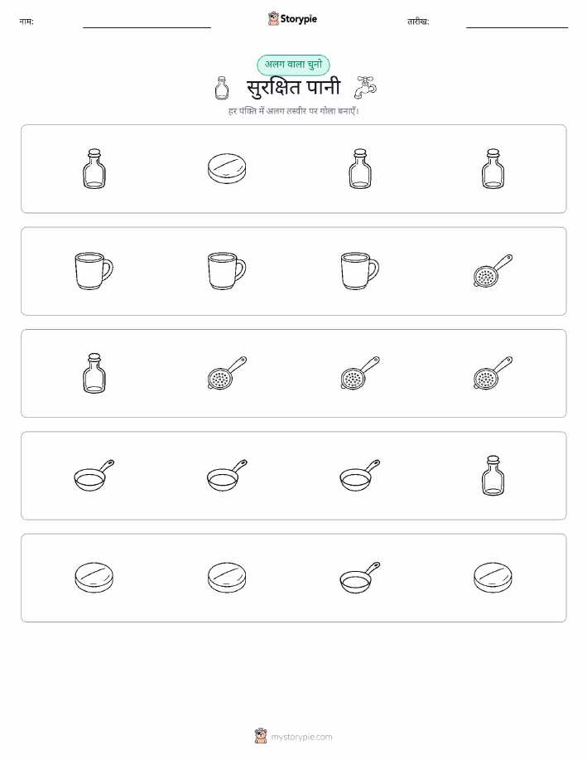Select the last bottle in row one

493,169
